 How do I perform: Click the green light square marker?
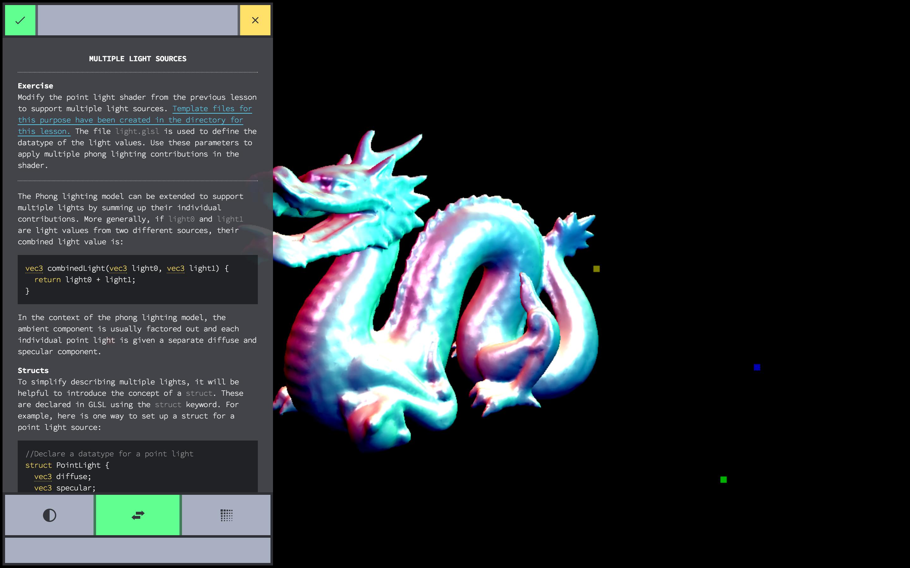coord(724,480)
